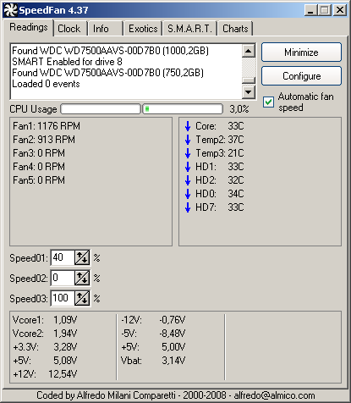Click the Speed02 up/down spinner
The width and height of the screenshot is (351, 403).
(82, 278)
